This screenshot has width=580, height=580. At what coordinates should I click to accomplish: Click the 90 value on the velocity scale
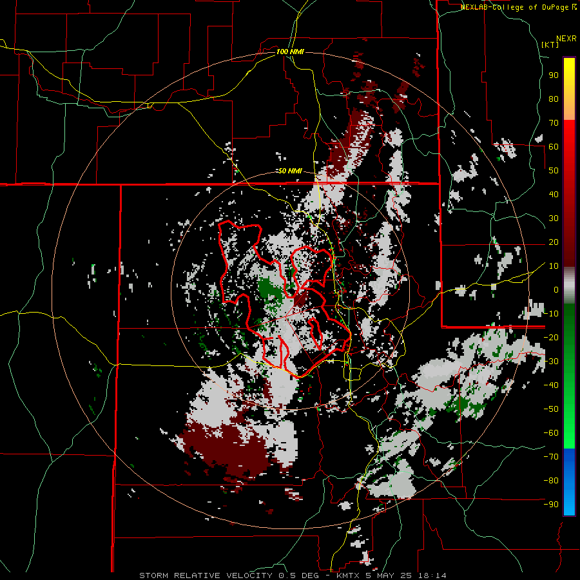pyautogui.click(x=554, y=75)
